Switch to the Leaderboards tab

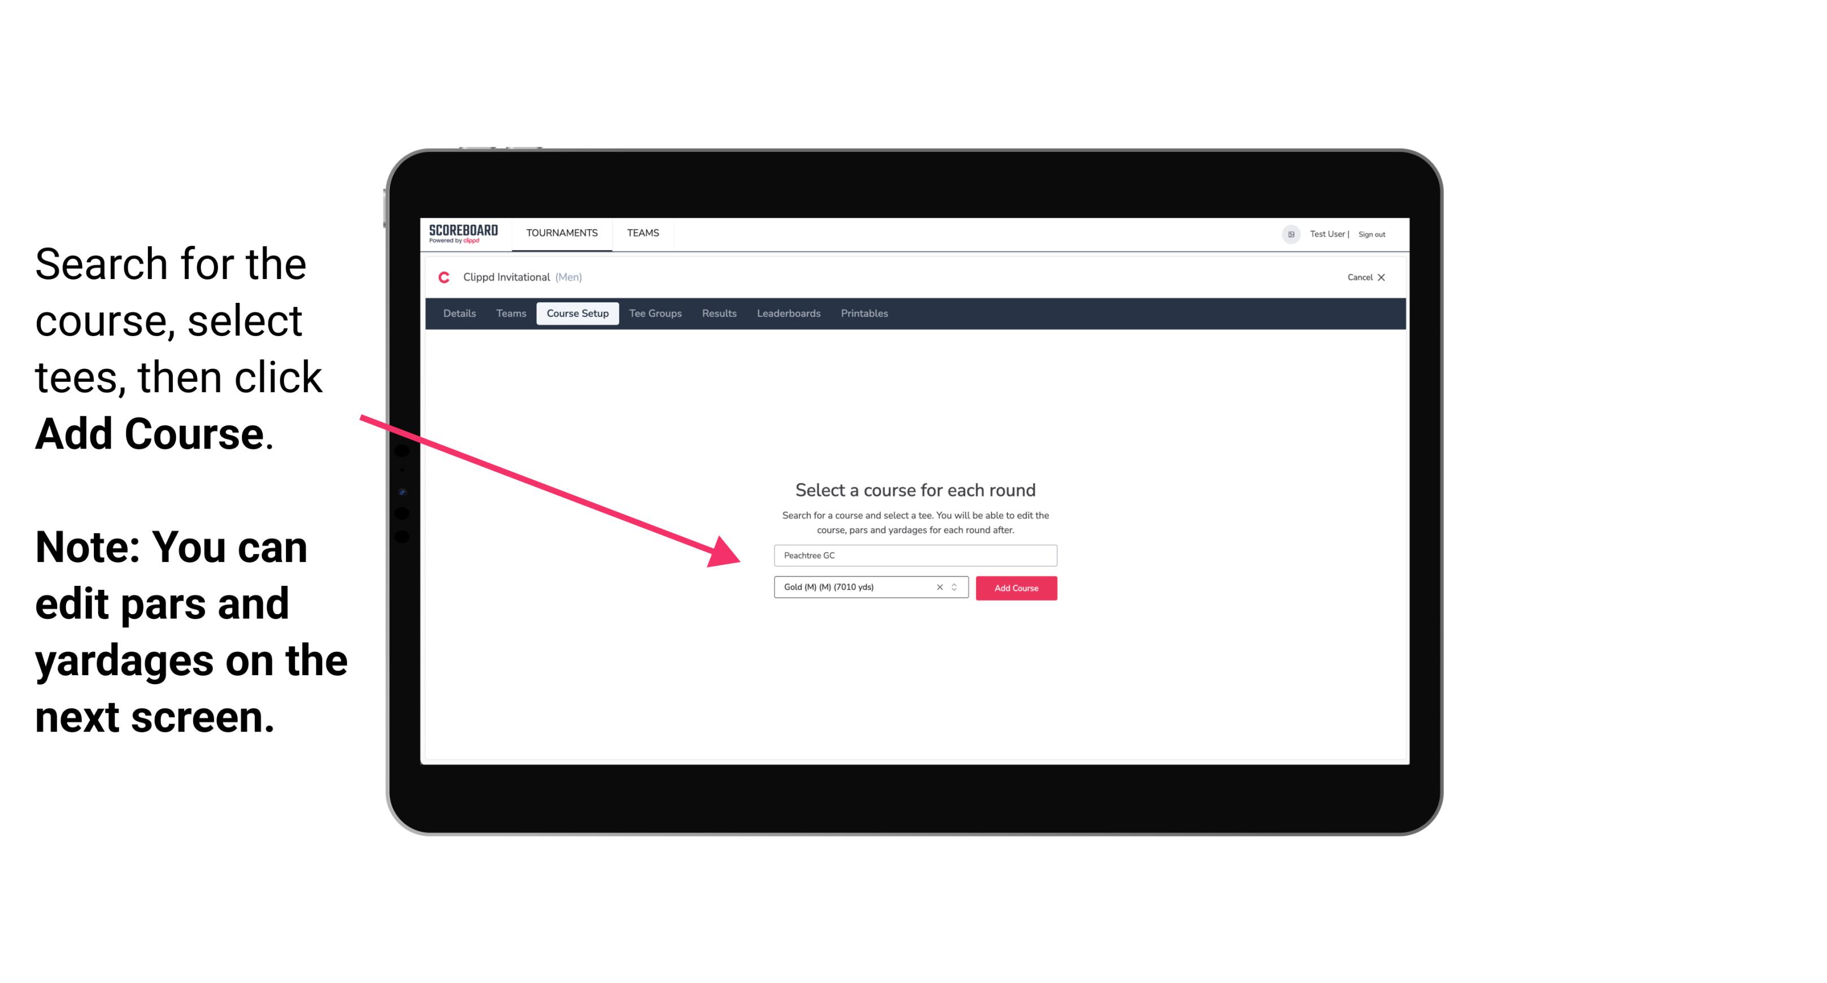788,314
